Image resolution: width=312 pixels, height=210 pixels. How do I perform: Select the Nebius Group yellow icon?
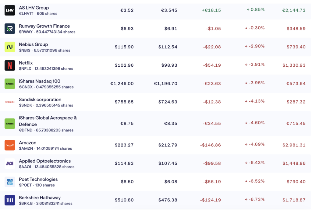point(10,47)
